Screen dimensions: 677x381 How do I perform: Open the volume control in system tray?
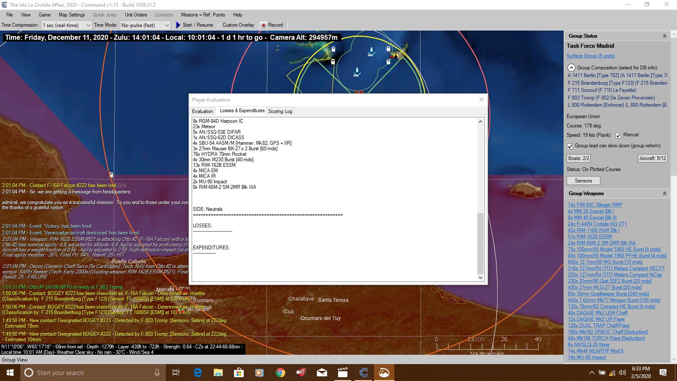pos(622,373)
